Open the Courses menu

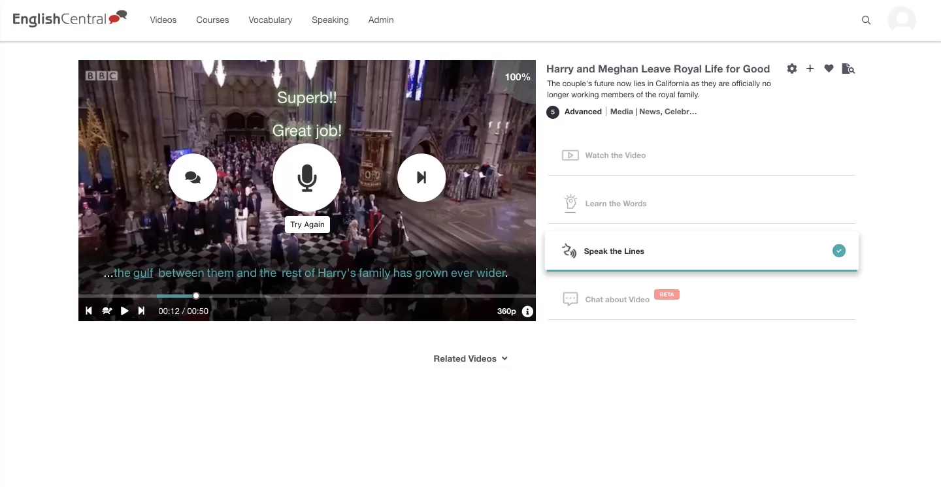(212, 20)
